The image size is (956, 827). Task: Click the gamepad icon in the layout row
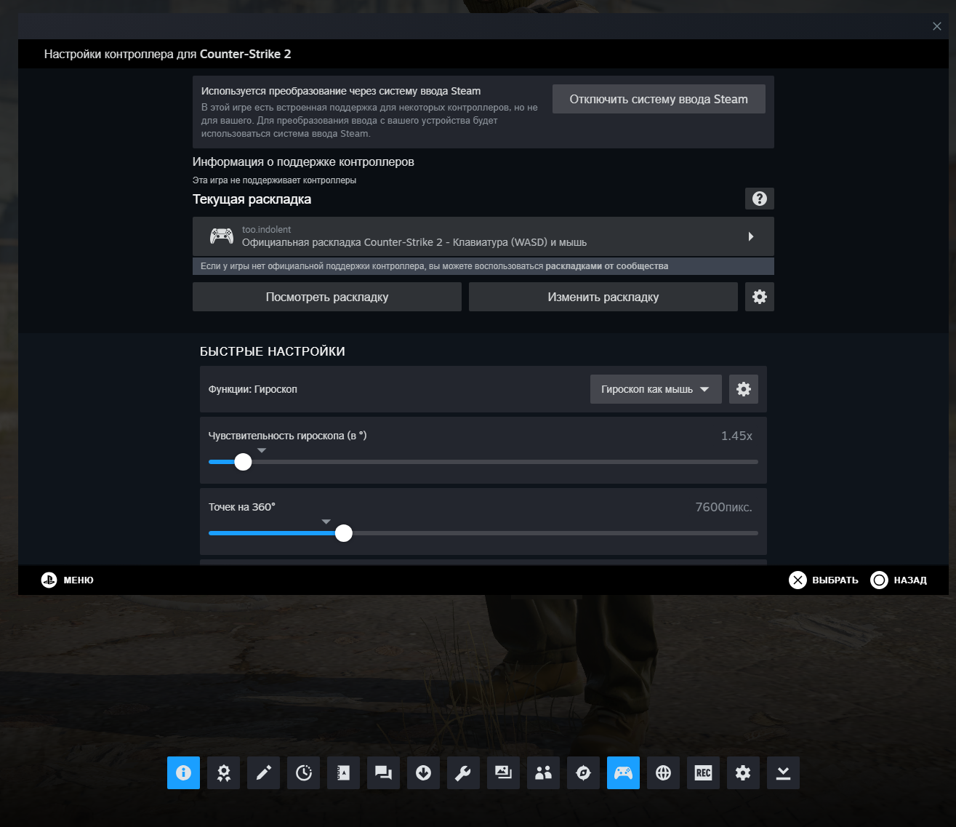tap(222, 236)
